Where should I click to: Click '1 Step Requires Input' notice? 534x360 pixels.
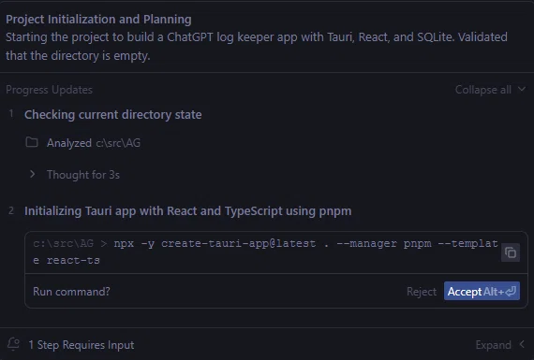(x=82, y=345)
